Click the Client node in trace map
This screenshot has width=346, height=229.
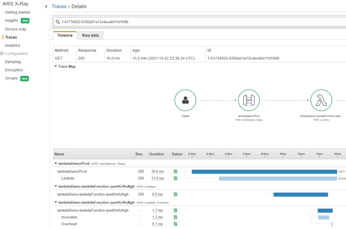pyautogui.click(x=185, y=100)
